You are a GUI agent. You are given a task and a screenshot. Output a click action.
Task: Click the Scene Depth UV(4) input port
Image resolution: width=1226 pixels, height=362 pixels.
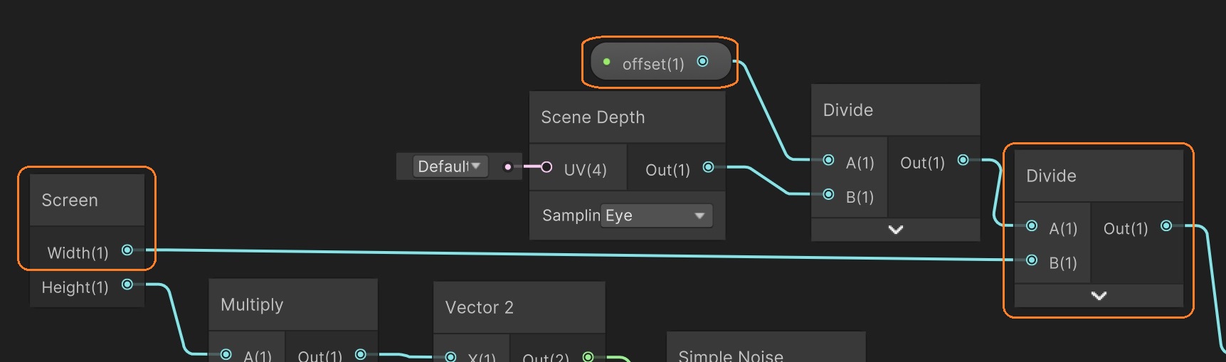[x=546, y=168]
